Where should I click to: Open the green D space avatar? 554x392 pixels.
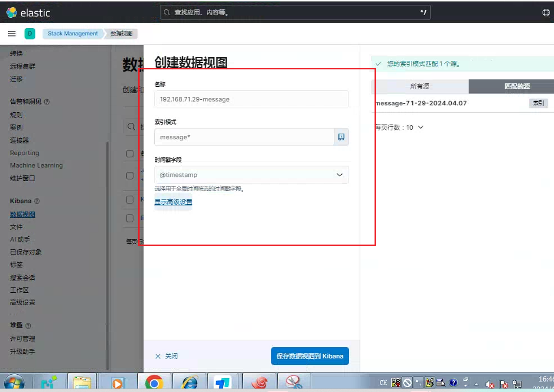click(30, 33)
